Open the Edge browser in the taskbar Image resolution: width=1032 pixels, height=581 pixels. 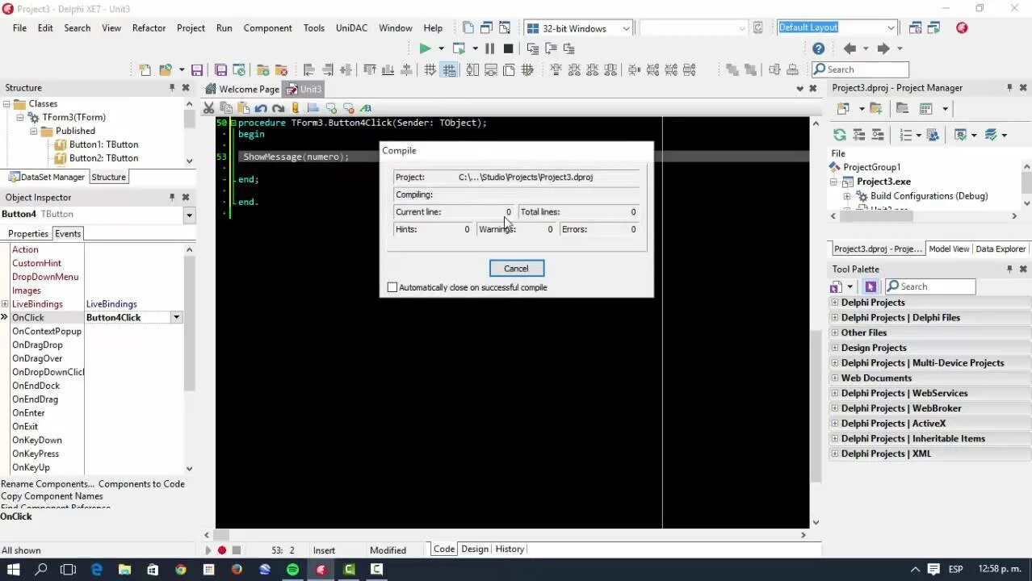click(x=97, y=569)
